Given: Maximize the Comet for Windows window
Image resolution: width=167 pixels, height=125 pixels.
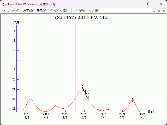Looking at the screenshot, I should [149, 4].
